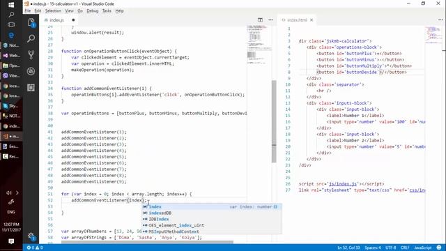Image resolution: width=446 pixels, height=251 pixels.
Task: Open errors and warnings in status bar
Action: tap(35, 248)
